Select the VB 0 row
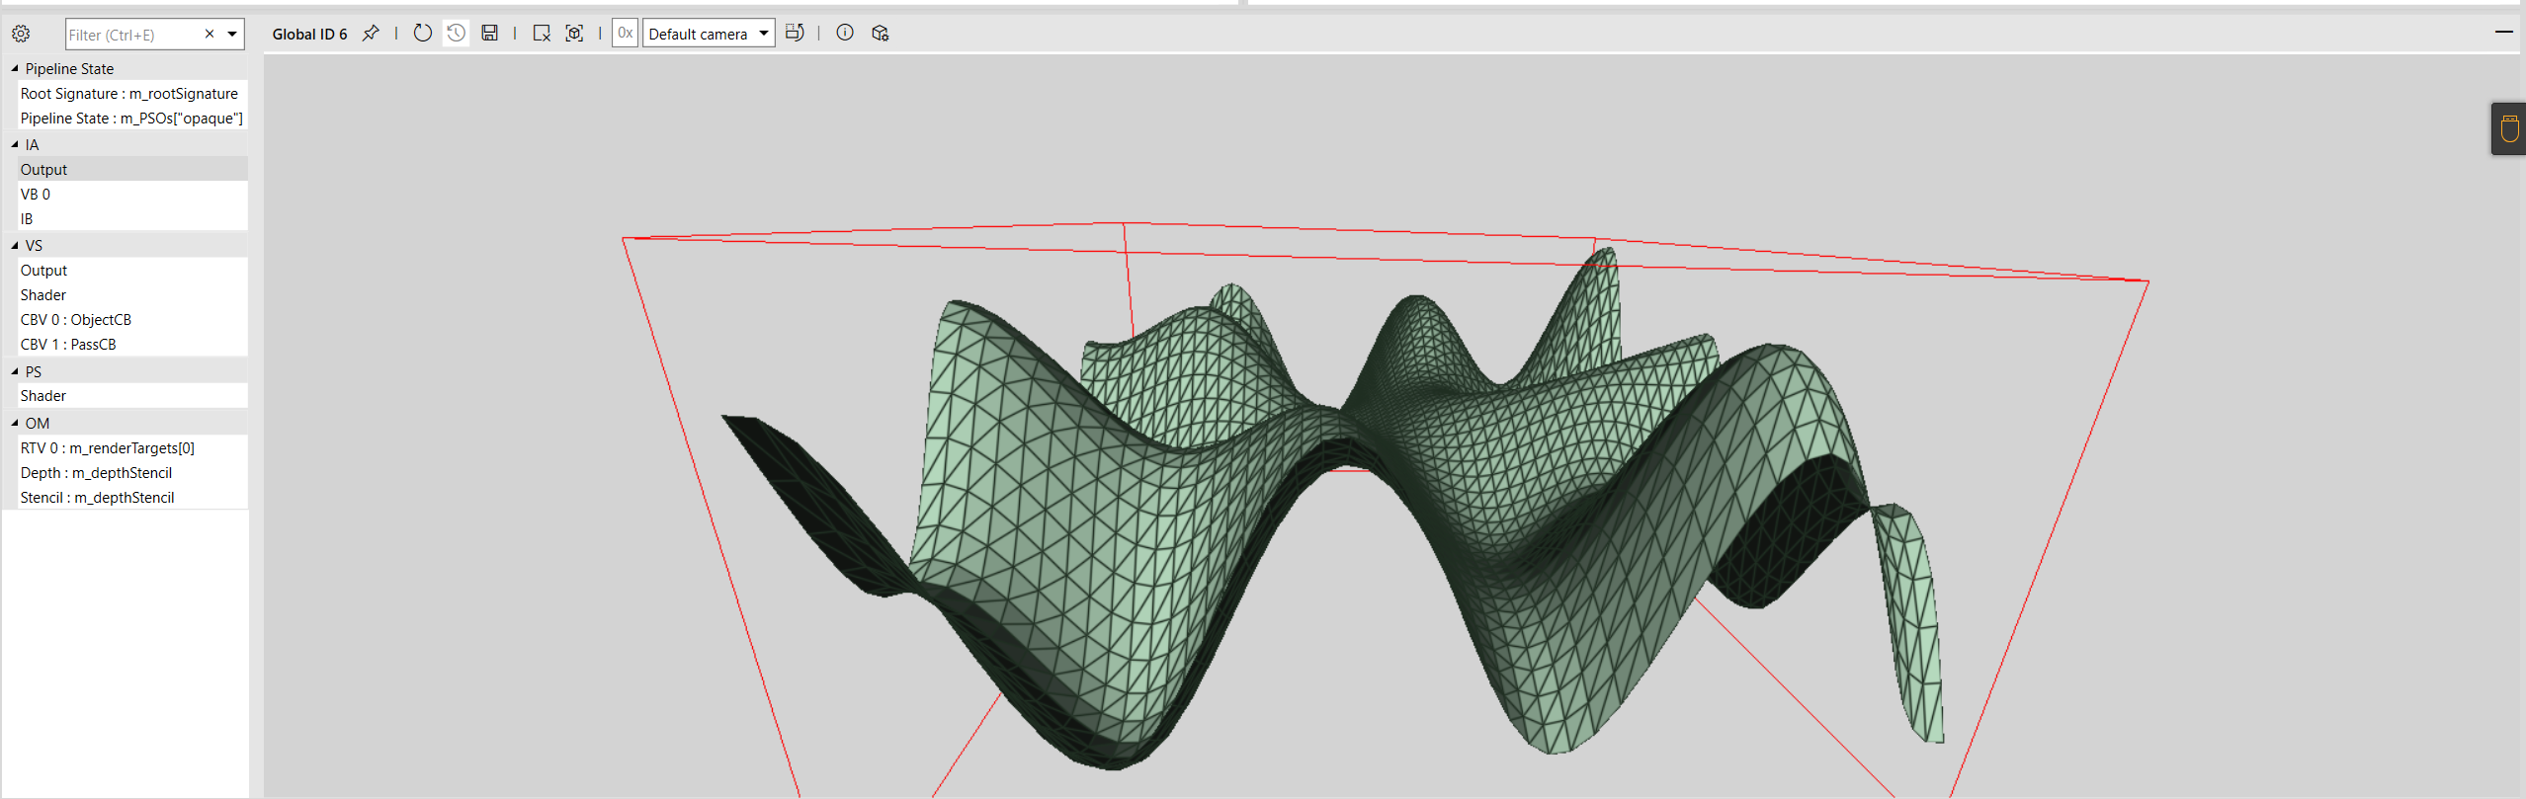Image resolution: width=2526 pixels, height=799 pixels. 131,195
